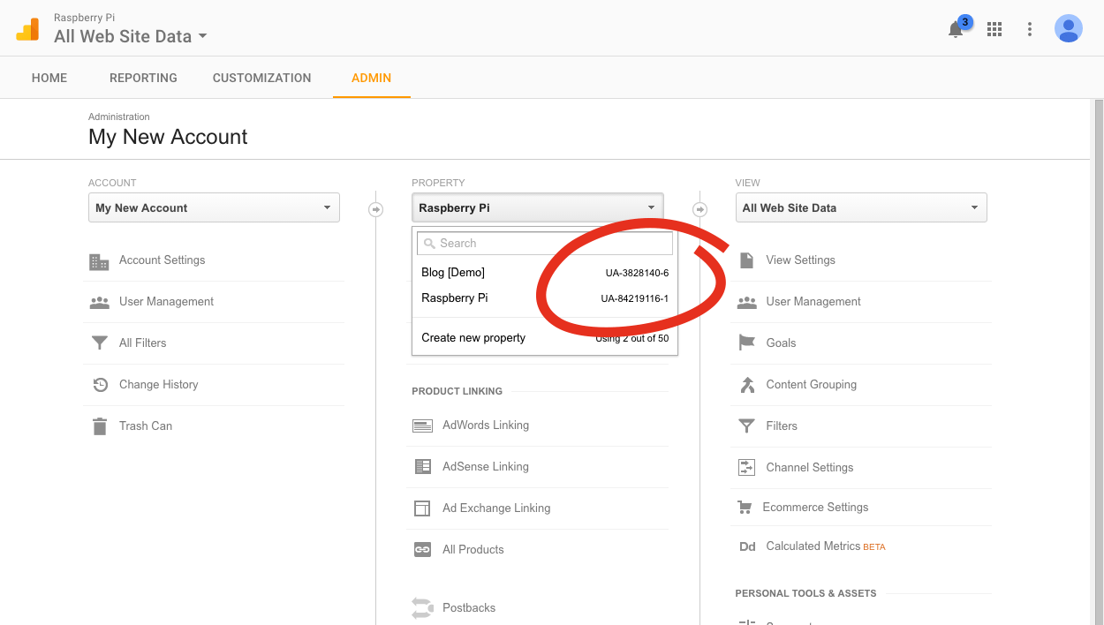The height and width of the screenshot is (625, 1104).
Task: Click the Trash Can icon
Action: point(99,426)
